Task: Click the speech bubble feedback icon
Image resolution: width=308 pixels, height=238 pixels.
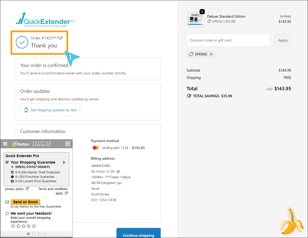Action: pos(7,213)
